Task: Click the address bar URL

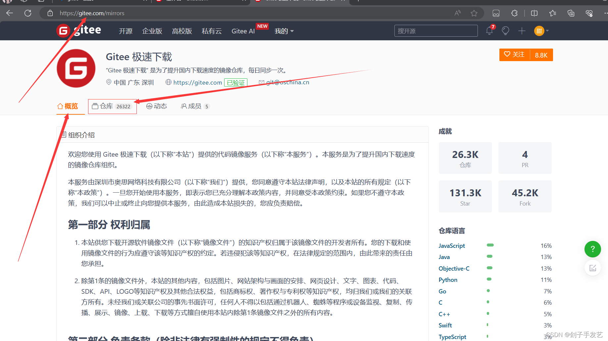Action: coord(92,13)
